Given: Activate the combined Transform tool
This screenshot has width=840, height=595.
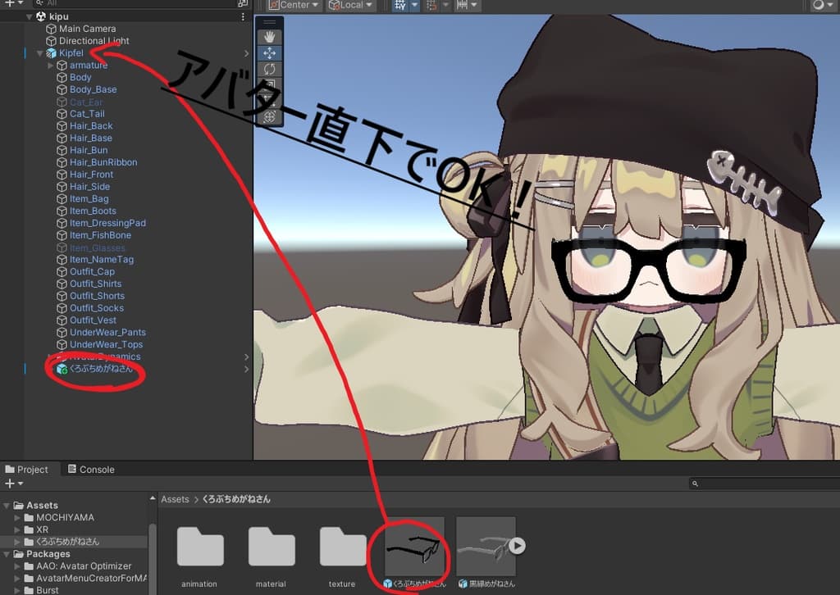Looking at the screenshot, I should [270, 117].
